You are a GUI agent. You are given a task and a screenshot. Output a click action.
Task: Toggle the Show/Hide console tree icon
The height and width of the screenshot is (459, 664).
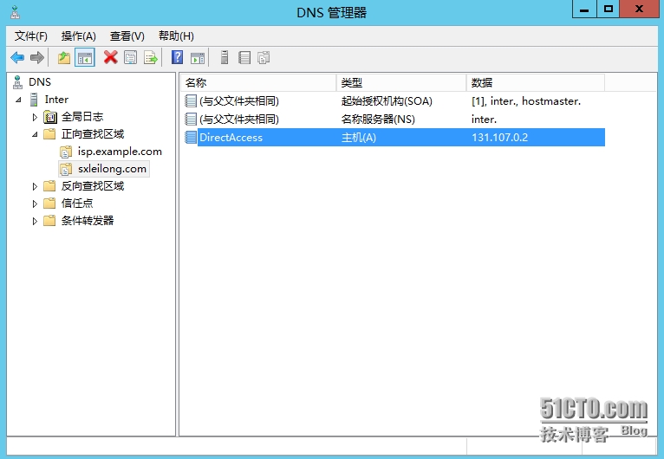pos(85,57)
